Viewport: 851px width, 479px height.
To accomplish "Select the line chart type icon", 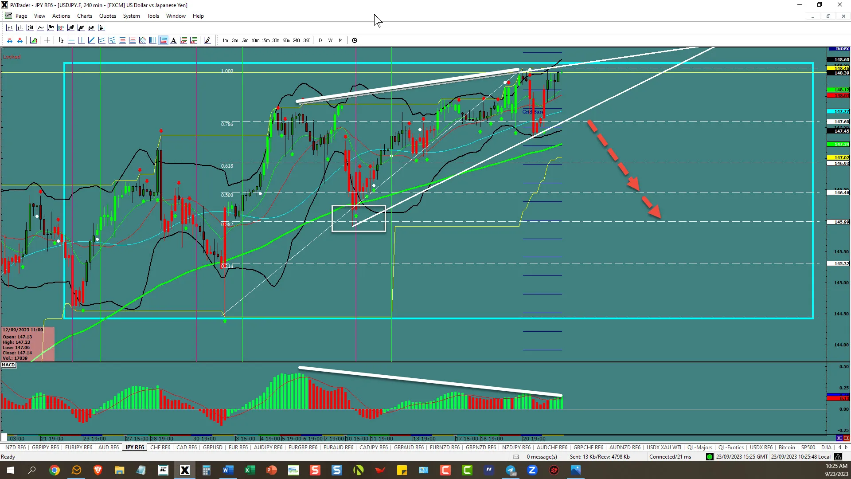I will pyautogui.click(x=40, y=28).
